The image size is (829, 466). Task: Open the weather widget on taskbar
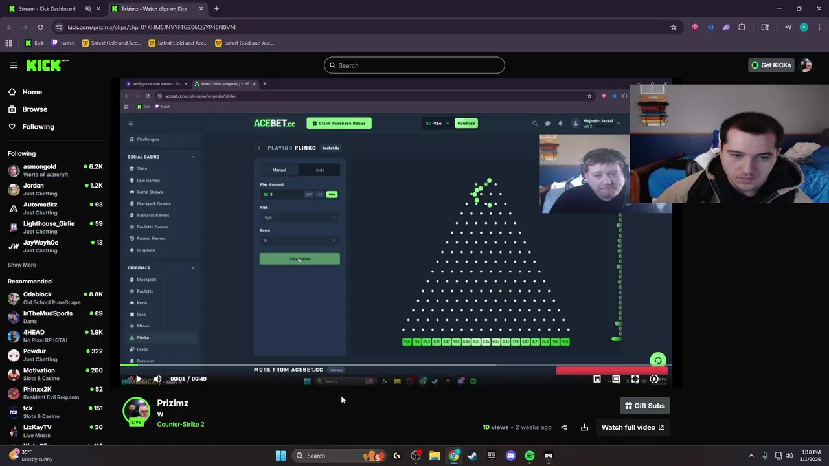point(31,456)
